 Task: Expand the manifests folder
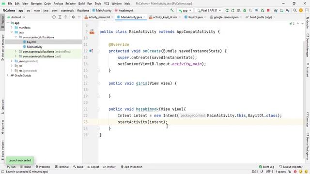click(x=12, y=28)
